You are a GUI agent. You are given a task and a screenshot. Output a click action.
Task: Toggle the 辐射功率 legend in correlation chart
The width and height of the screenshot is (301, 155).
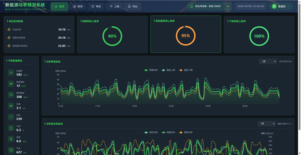pos(186,132)
